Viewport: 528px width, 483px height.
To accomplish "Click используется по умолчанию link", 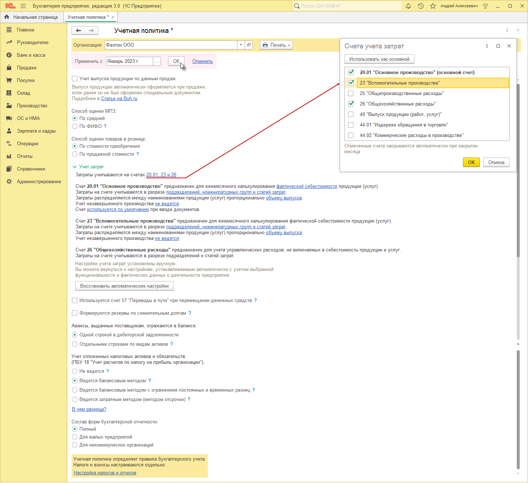I will (118, 209).
